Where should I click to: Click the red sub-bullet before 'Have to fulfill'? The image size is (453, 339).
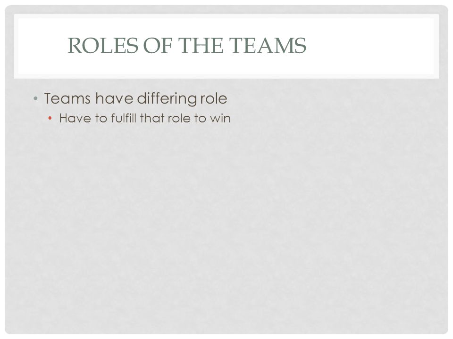pyautogui.click(x=50, y=118)
